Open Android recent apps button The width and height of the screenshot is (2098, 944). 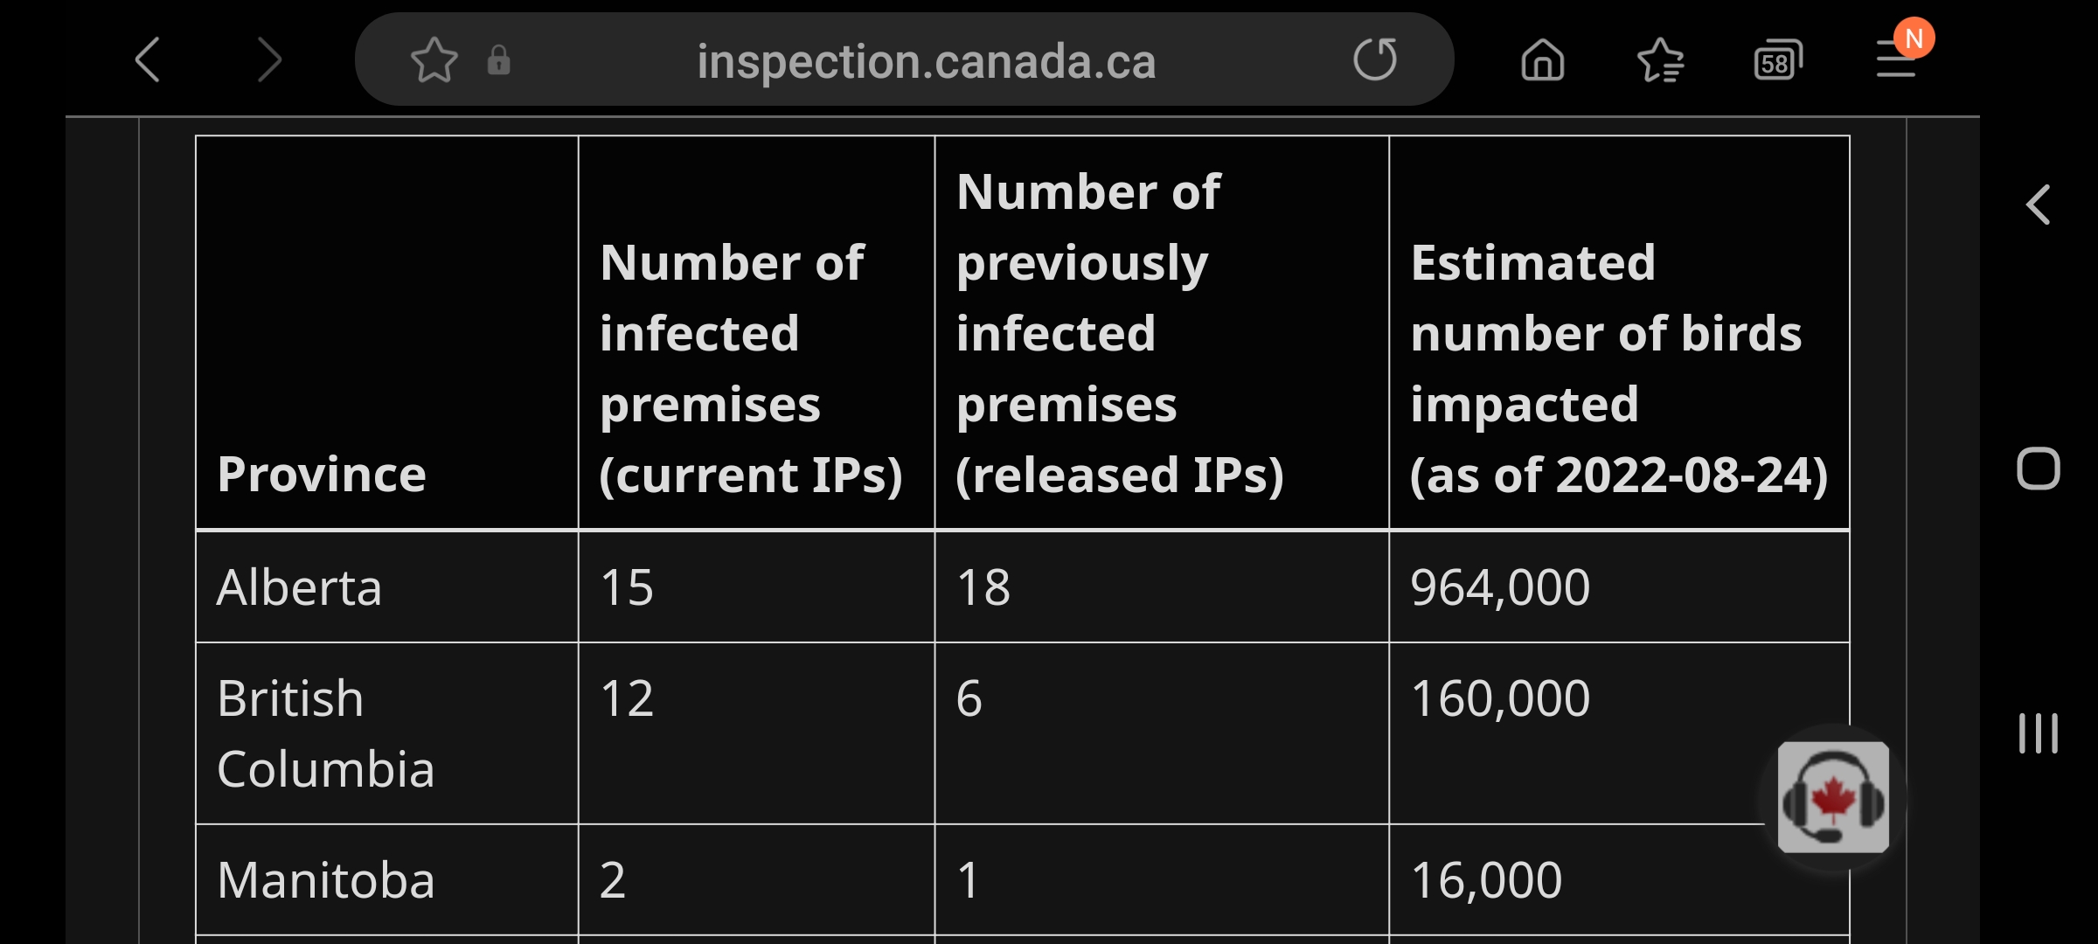(2038, 732)
